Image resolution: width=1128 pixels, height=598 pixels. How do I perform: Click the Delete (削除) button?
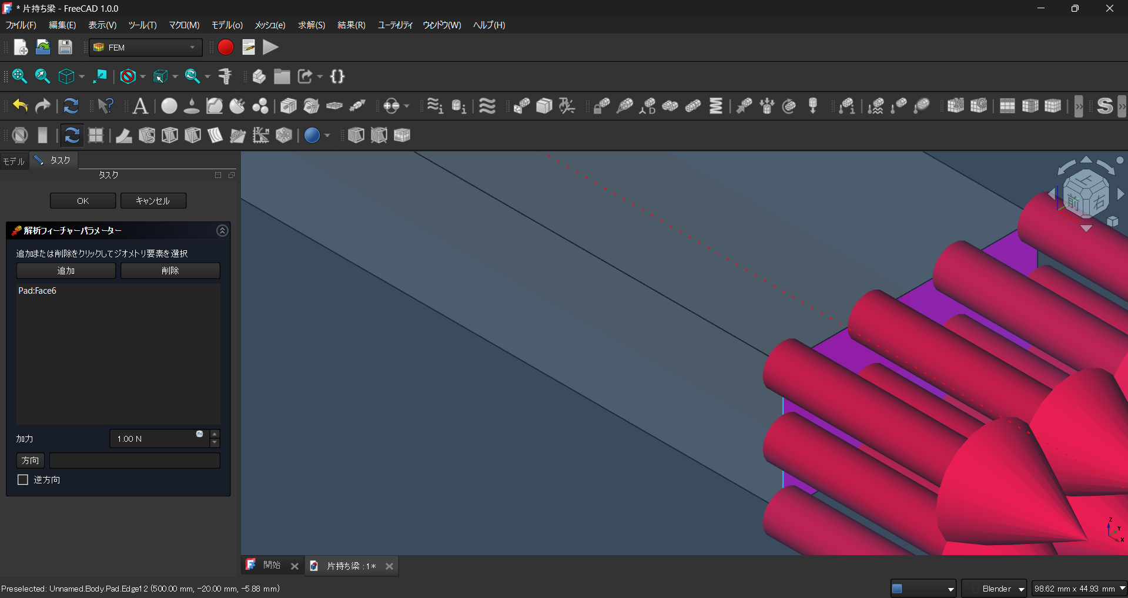pos(170,271)
